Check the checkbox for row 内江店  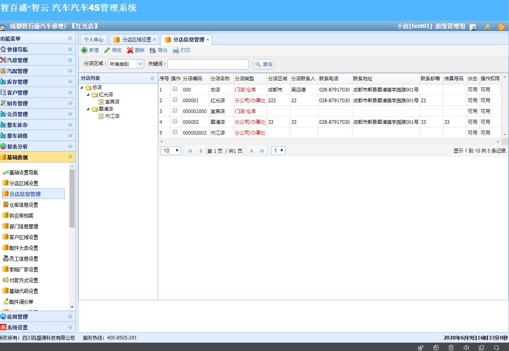[x=175, y=132]
